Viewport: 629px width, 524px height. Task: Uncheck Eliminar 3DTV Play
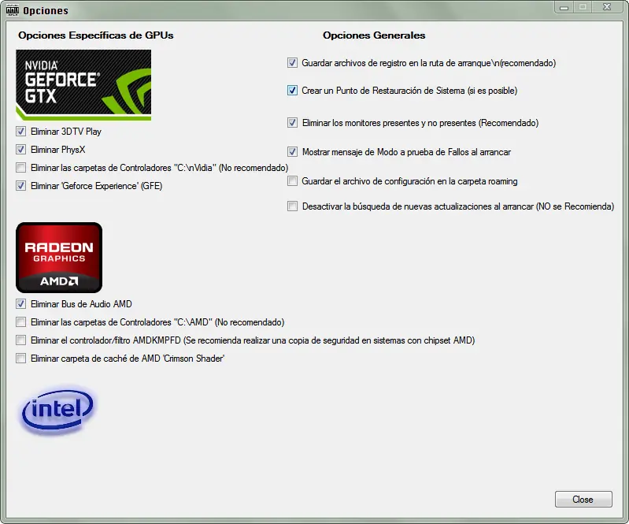(20, 132)
